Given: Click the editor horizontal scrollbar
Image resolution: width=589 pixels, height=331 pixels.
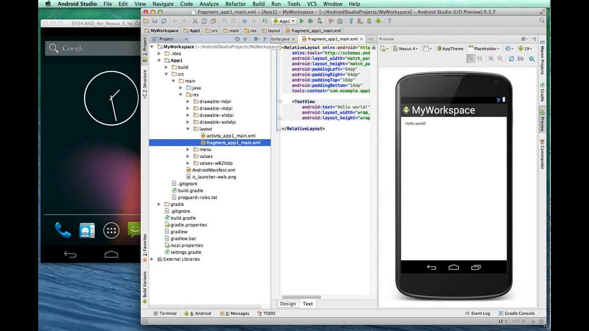Looking at the screenshot, I should 301,297.
